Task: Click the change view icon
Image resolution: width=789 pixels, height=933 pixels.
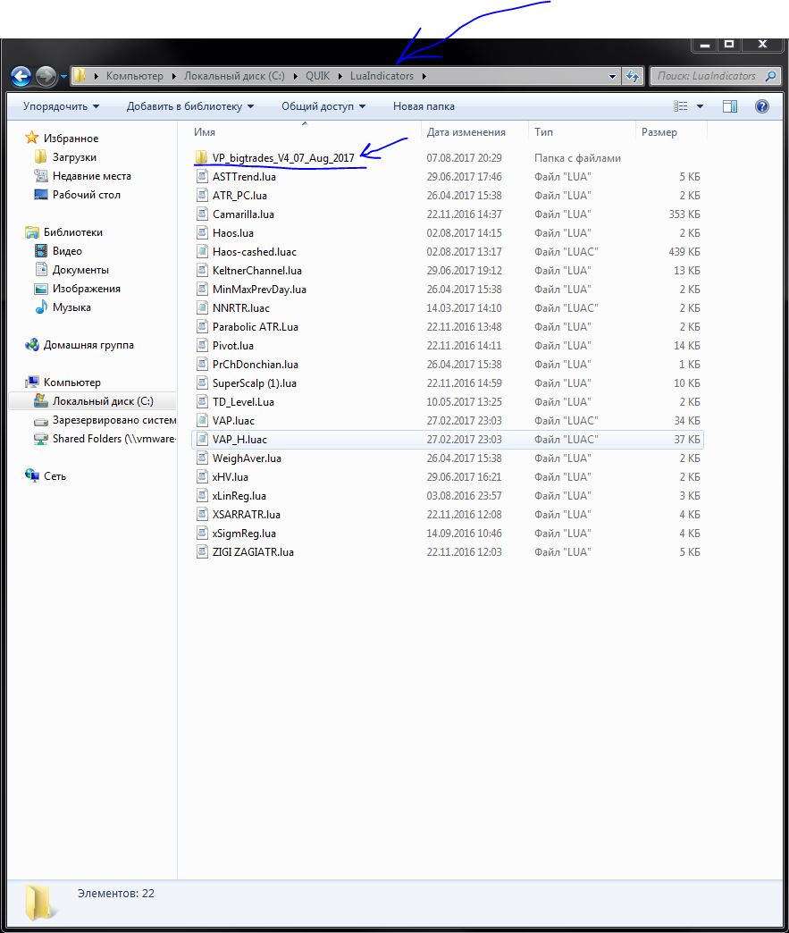Action: point(681,106)
